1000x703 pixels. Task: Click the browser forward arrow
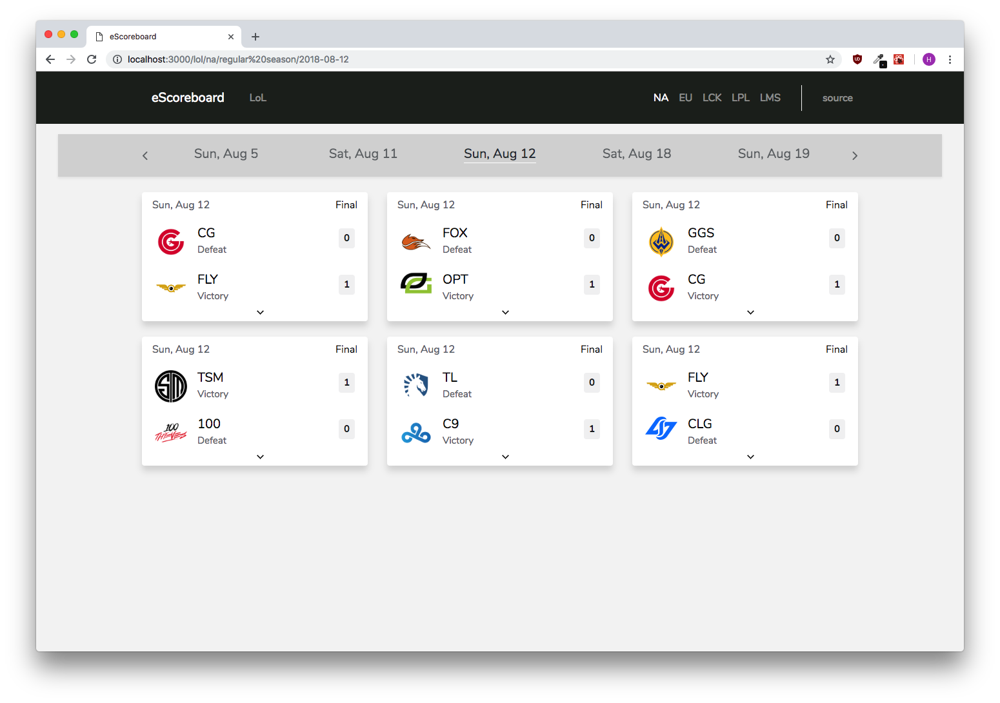click(x=71, y=59)
